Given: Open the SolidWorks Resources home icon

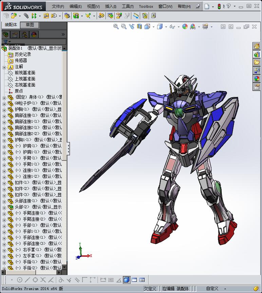Looking at the screenshot, I should coord(257,46).
